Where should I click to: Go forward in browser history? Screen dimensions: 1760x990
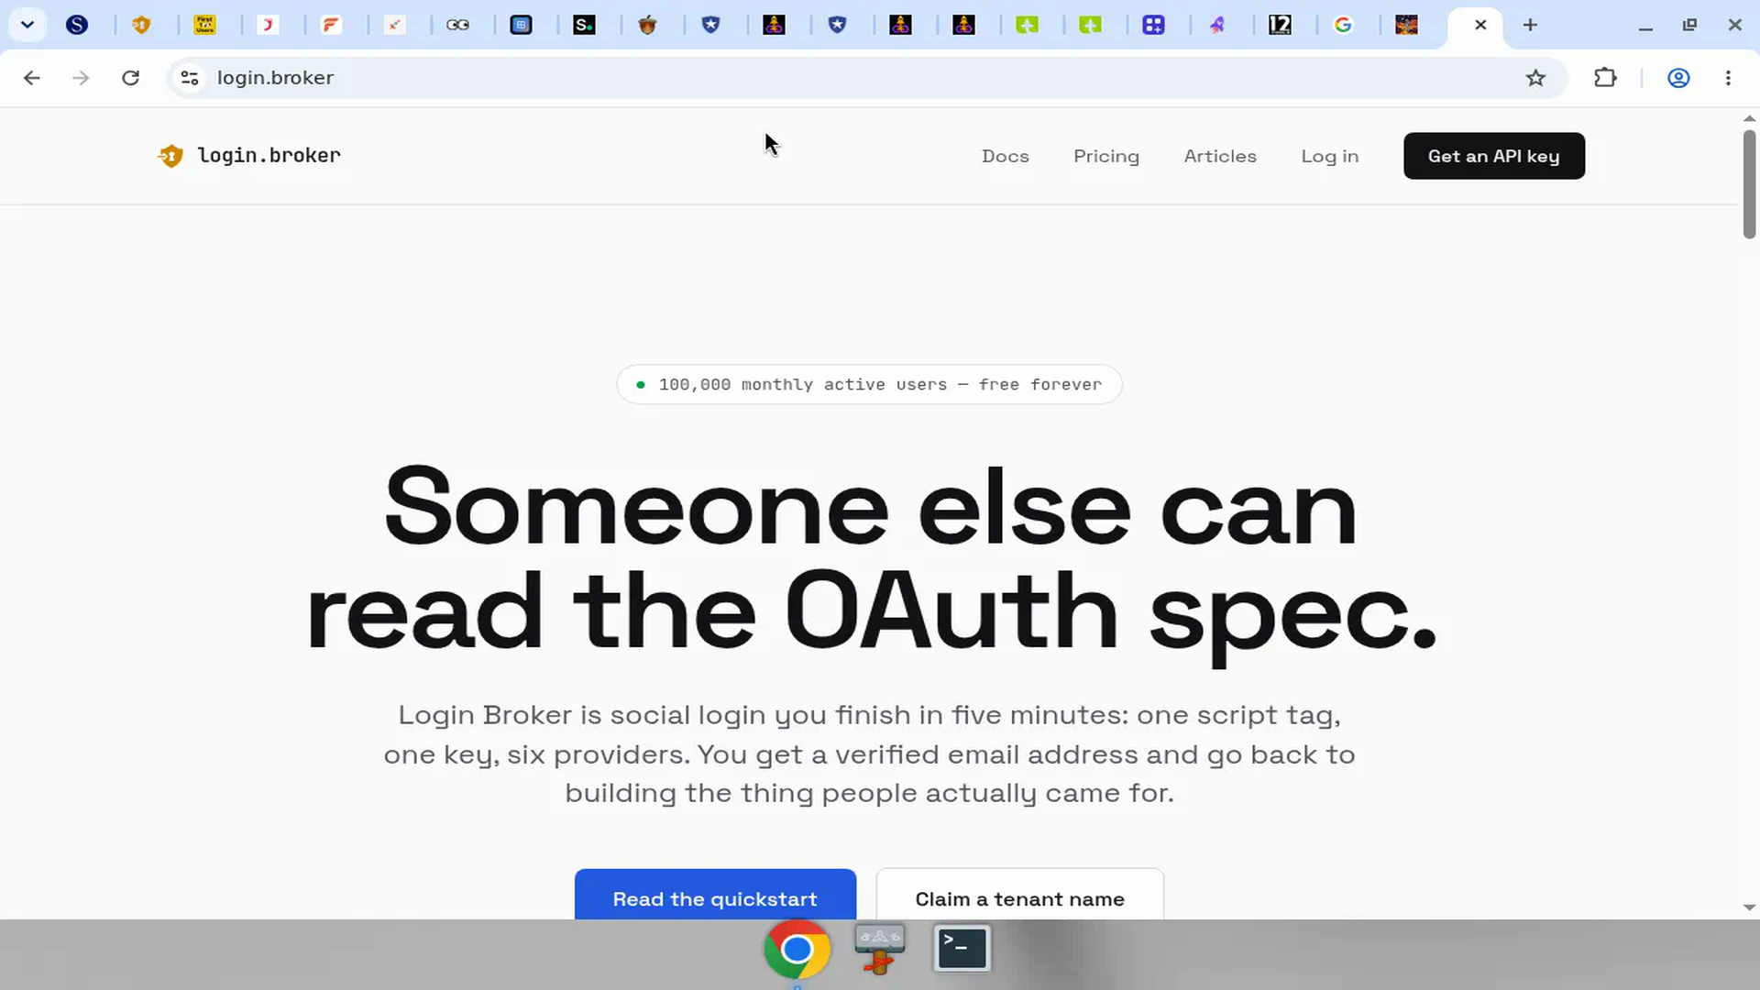[81, 78]
